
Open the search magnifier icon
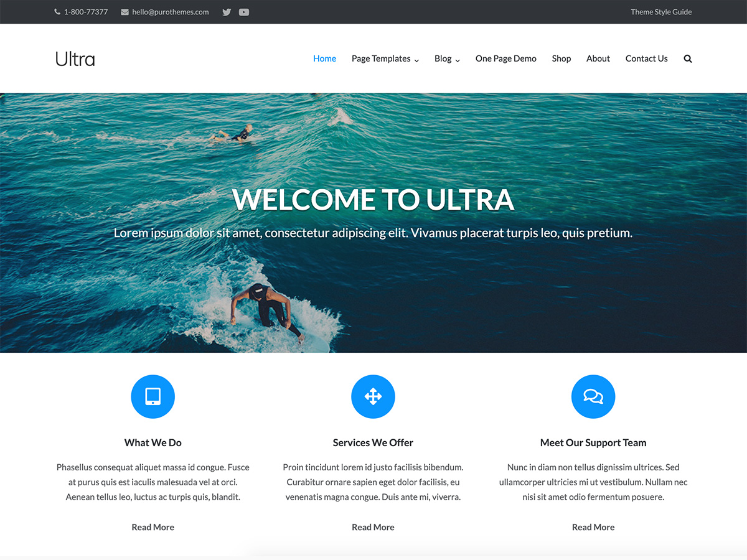(x=687, y=58)
